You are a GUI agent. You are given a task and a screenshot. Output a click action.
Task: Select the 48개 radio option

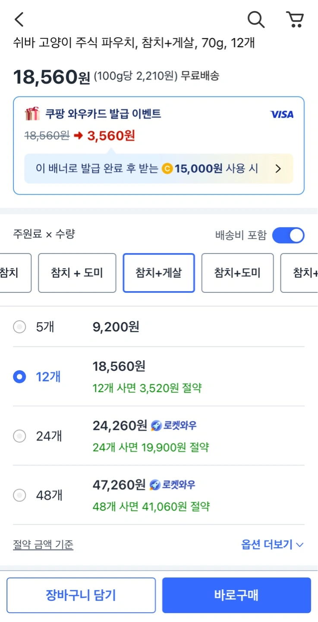19,495
